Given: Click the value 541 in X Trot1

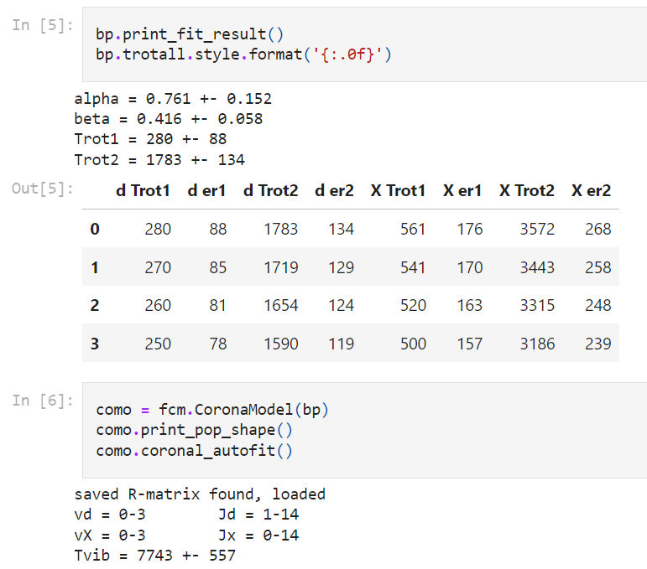Looking at the screenshot, I should tap(413, 268).
